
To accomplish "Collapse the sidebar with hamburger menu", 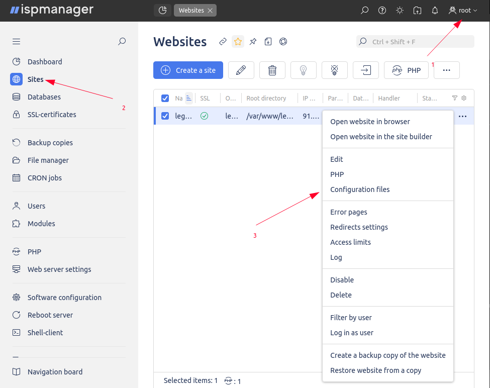I will (17, 42).
